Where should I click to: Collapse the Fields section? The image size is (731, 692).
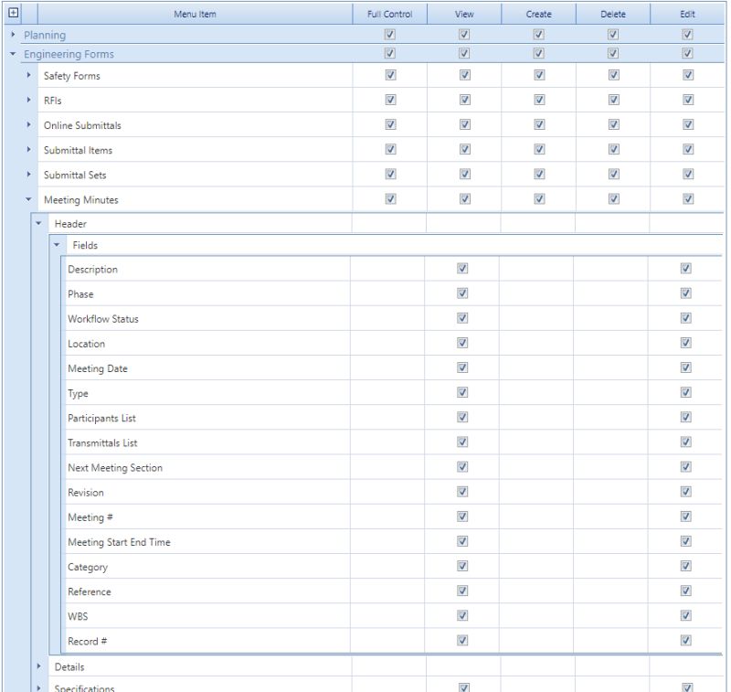tap(57, 245)
